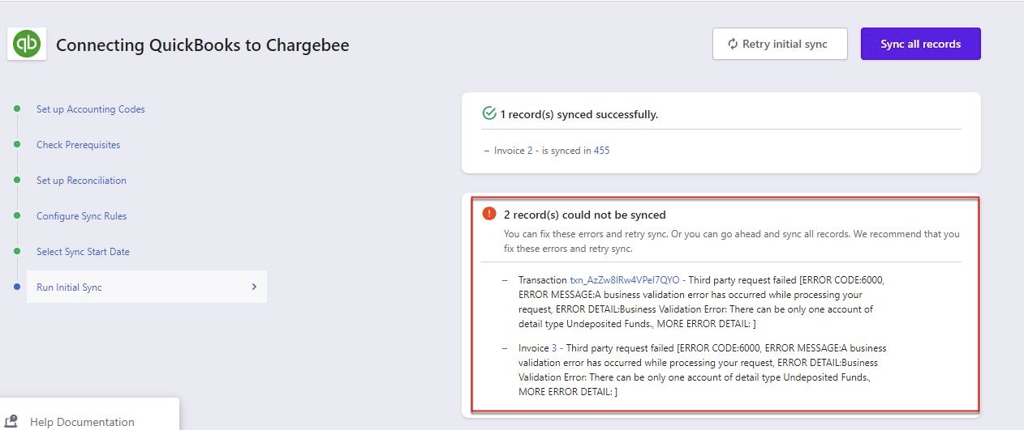Screen dimensions: 1024x430
Task: Open Set up Accounting Codes step
Action: 90,109
